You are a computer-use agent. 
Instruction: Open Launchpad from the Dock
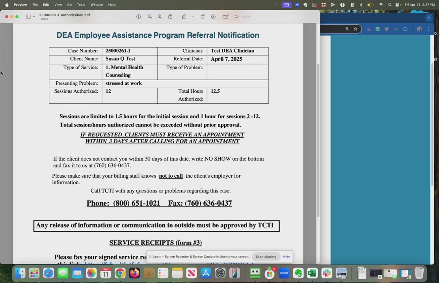(x=34, y=273)
